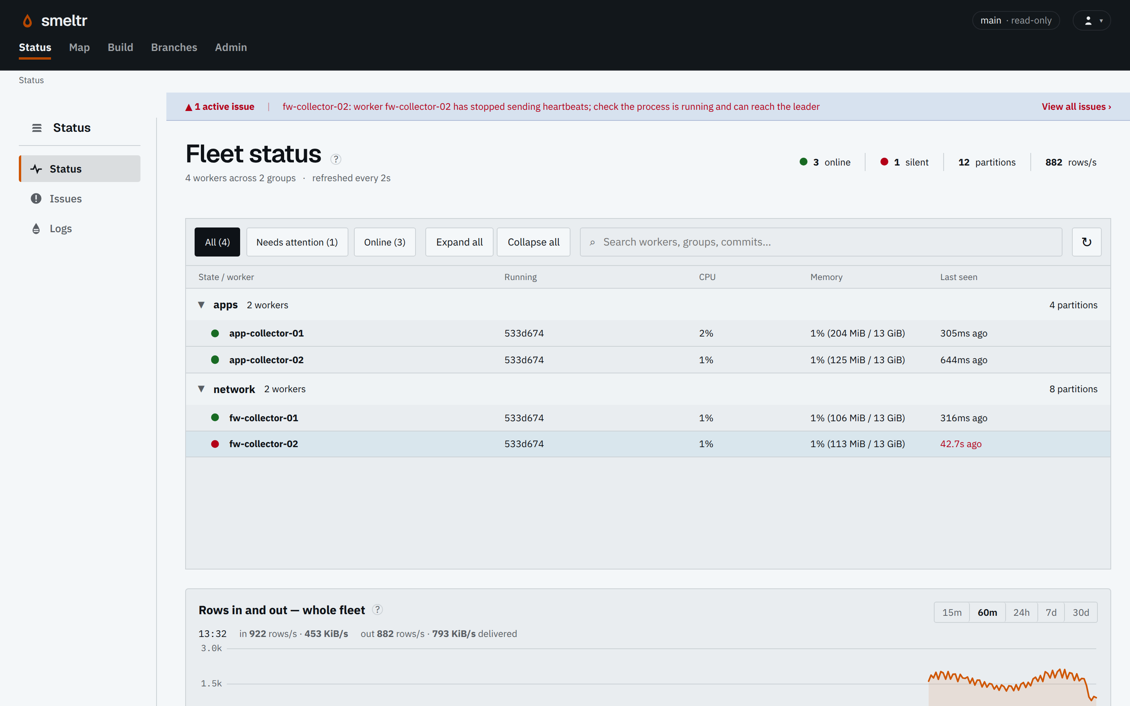Click Expand all button
The width and height of the screenshot is (1130, 706).
[x=459, y=242]
